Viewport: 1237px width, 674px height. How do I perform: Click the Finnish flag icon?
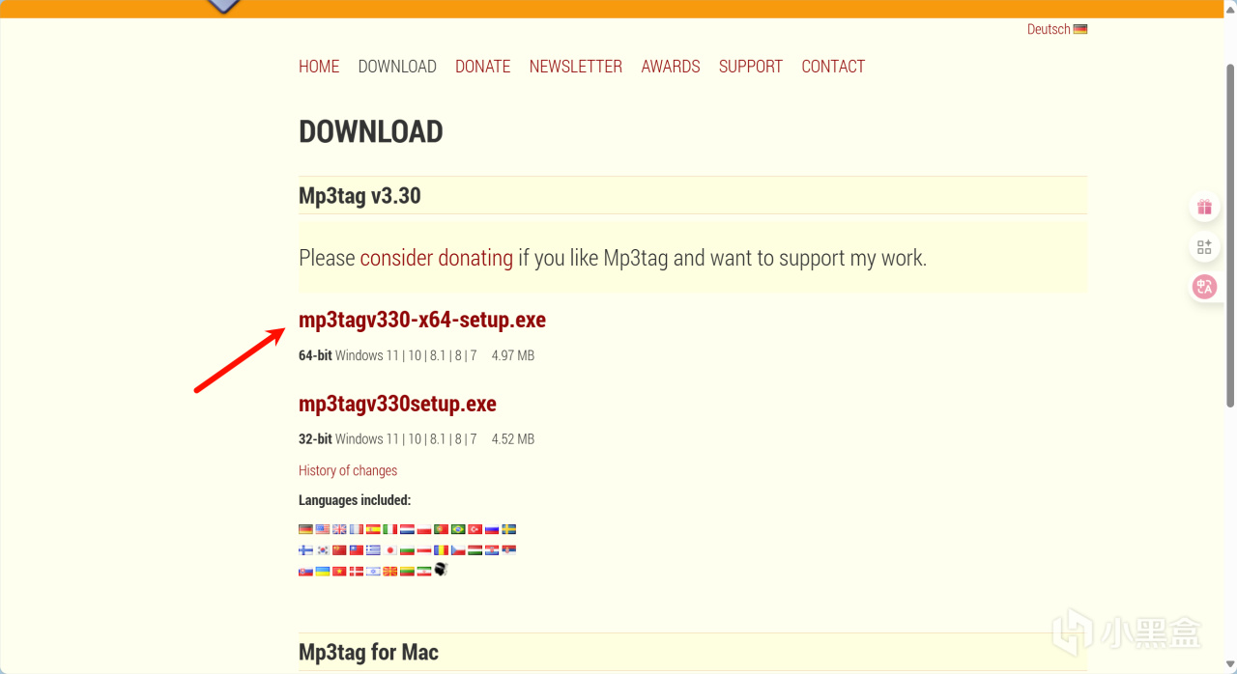coord(305,550)
